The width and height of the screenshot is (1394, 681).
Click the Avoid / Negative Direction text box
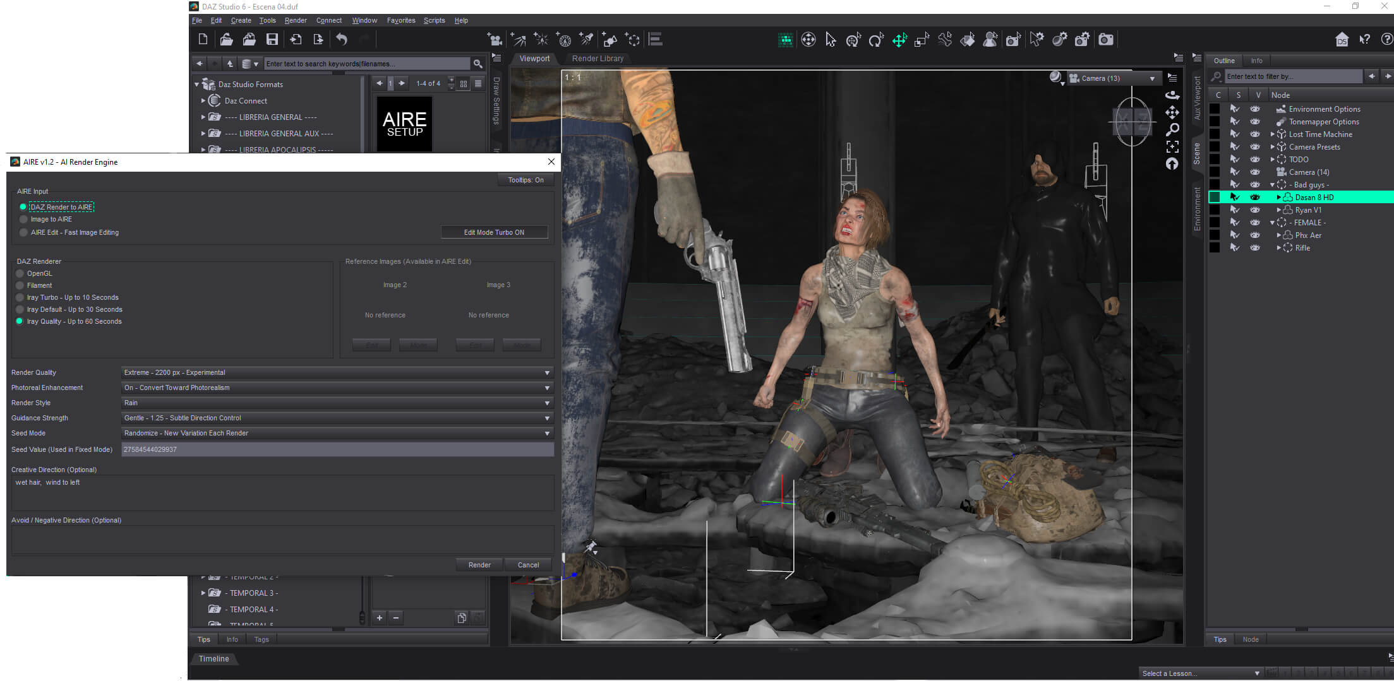tap(282, 540)
